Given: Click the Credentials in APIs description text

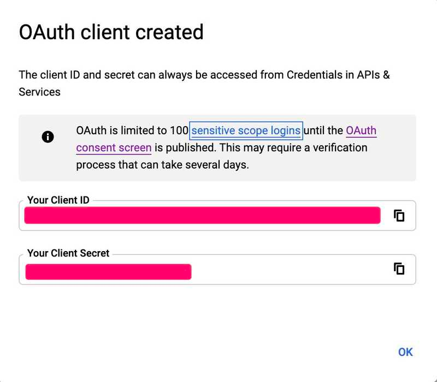Looking at the screenshot, I should click(333, 75).
